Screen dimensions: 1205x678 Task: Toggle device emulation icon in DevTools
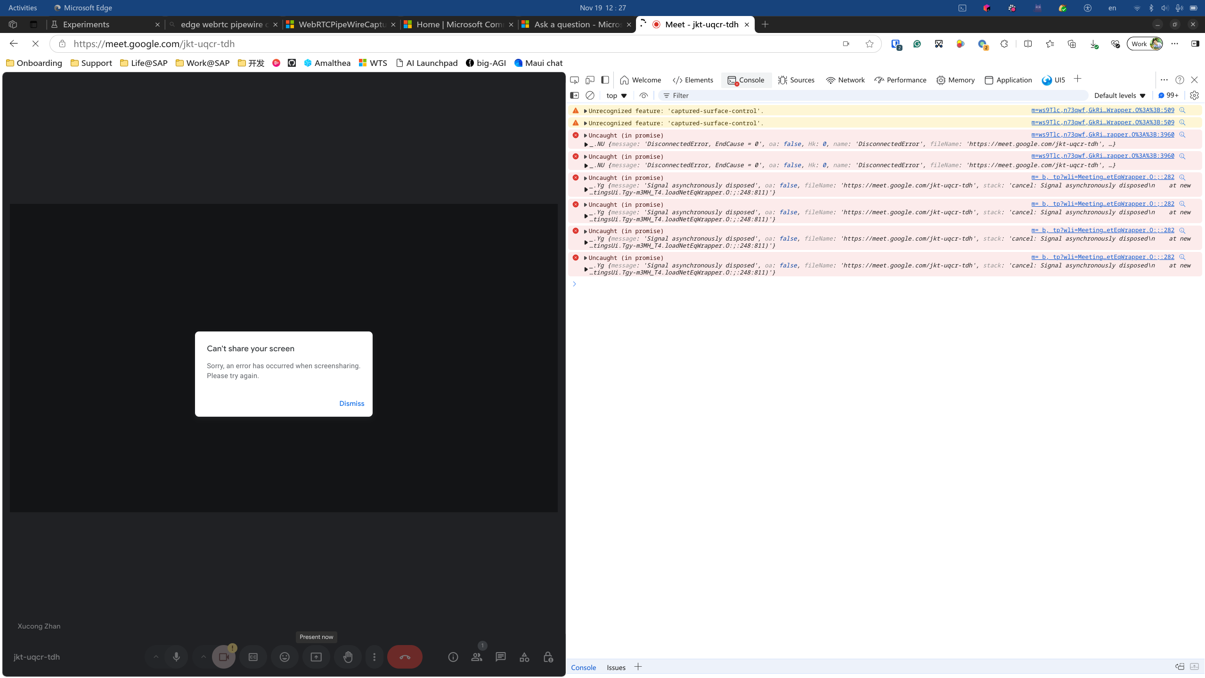(590, 80)
